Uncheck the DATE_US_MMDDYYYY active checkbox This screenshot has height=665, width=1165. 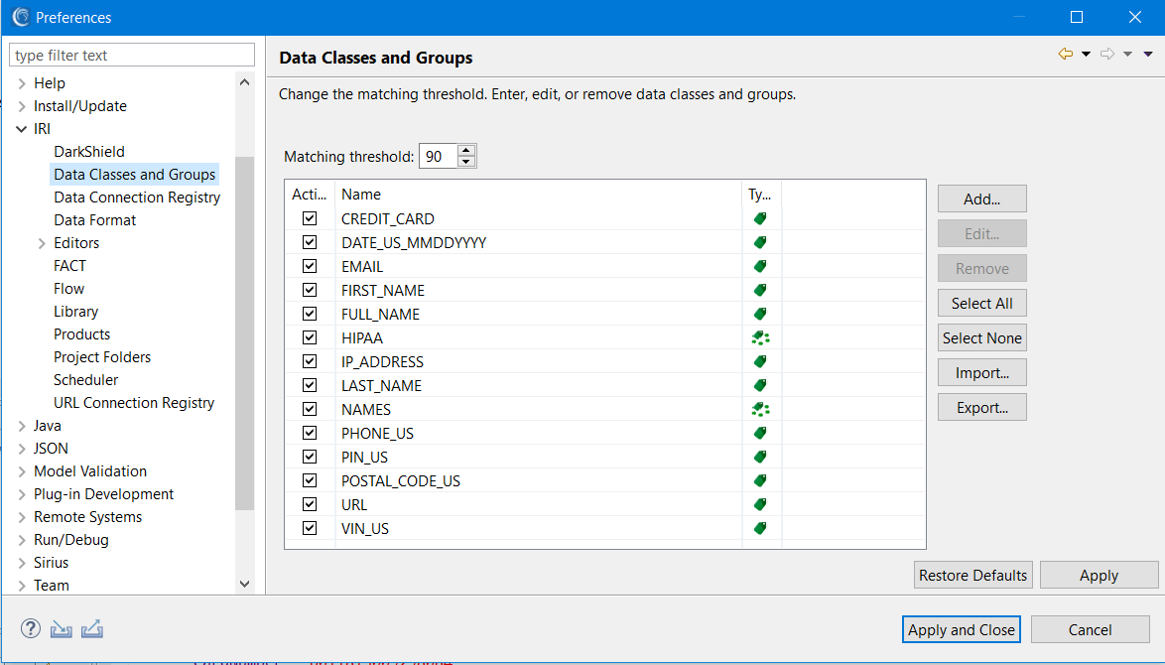tap(310, 242)
